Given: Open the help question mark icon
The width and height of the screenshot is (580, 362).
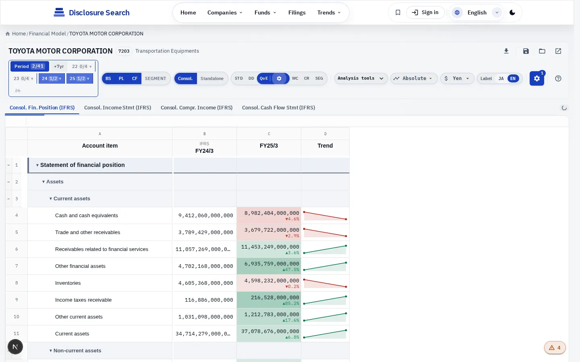Looking at the screenshot, I should (x=558, y=78).
